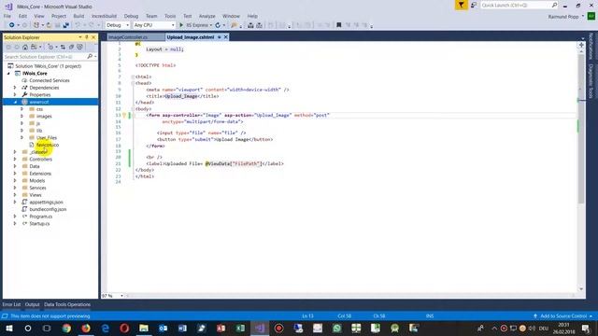Close the Upload_Image.cshtml tab
Viewport: 598px width, 336px height.
click(226, 37)
